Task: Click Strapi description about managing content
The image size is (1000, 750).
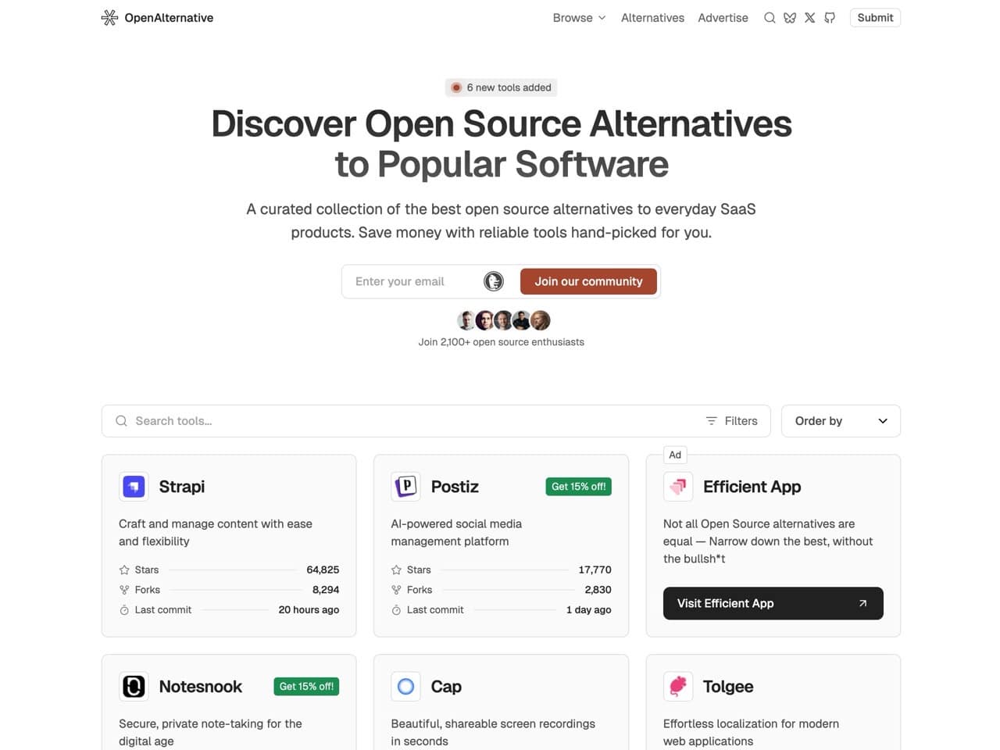Action: click(216, 533)
